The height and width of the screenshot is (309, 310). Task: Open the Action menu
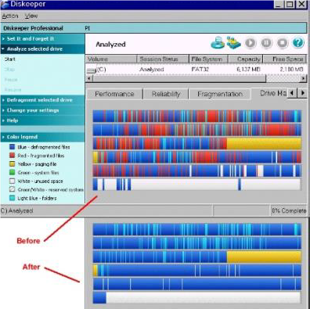coord(10,16)
